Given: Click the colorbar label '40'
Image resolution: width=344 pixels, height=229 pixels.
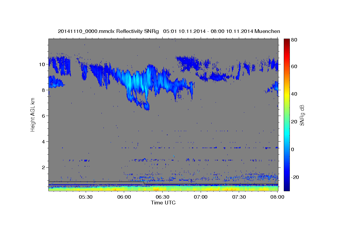Looking at the screenshot, I should [x=294, y=94].
